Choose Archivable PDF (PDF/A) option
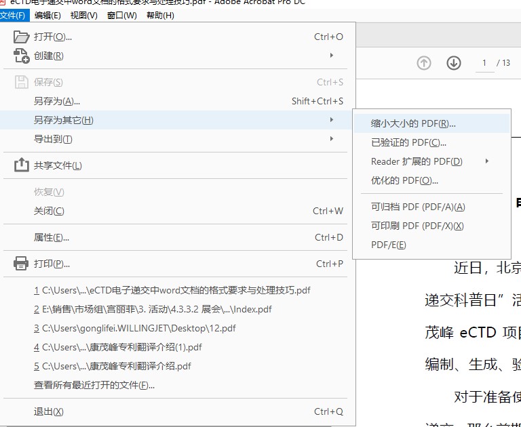Viewport: 521px width, 427px height. pos(418,207)
